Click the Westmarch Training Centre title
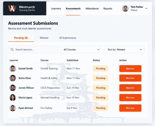The image size is (155, 126). point(27,8)
